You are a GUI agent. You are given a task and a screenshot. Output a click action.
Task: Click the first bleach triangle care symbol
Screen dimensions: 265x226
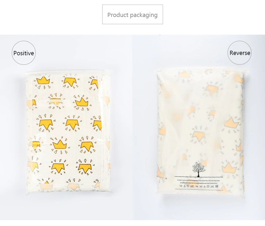pyautogui.click(x=185, y=186)
